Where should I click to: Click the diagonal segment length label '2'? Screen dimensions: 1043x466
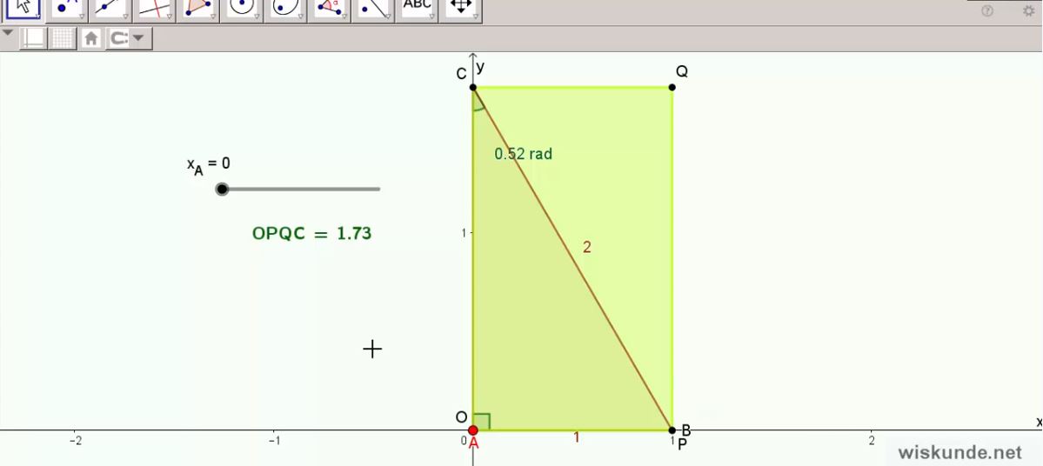[x=586, y=247]
